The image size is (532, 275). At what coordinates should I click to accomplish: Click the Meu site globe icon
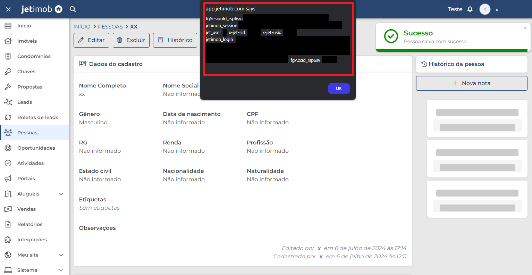pos(8,255)
